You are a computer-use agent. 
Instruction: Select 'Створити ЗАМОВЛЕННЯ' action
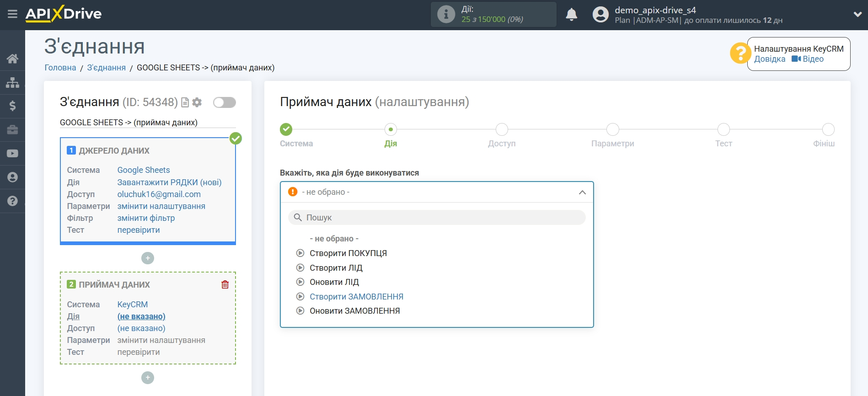tap(356, 297)
